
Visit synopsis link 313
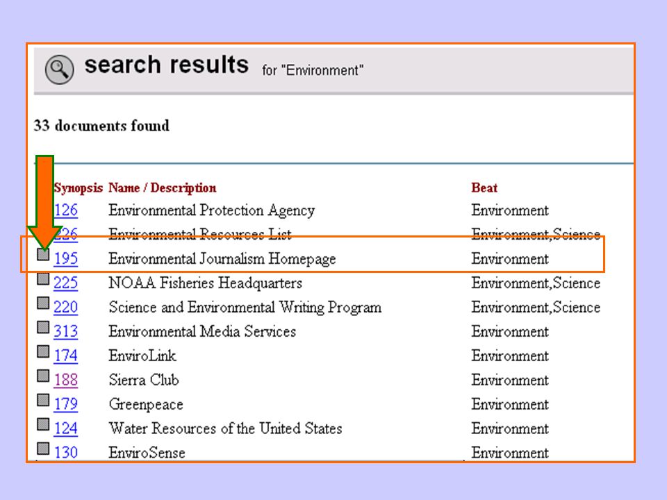pyautogui.click(x=66, y=331)
